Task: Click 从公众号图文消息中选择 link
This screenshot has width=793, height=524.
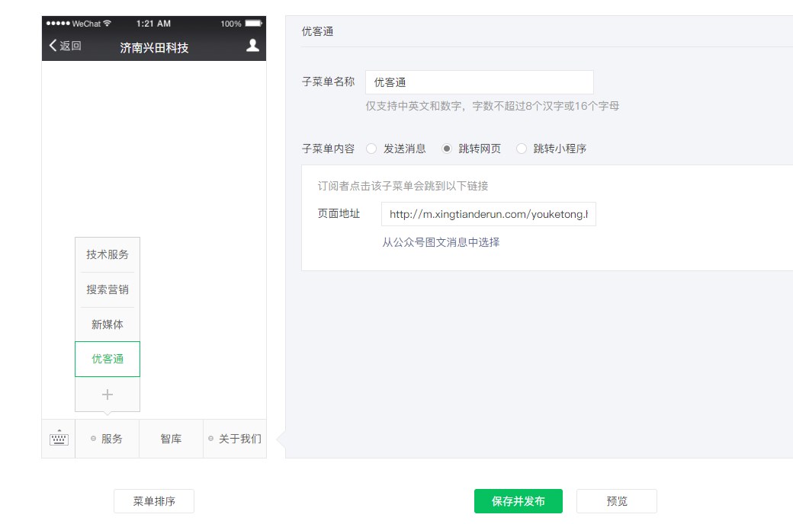Action: pyautogui.click(x=441, y=242)
